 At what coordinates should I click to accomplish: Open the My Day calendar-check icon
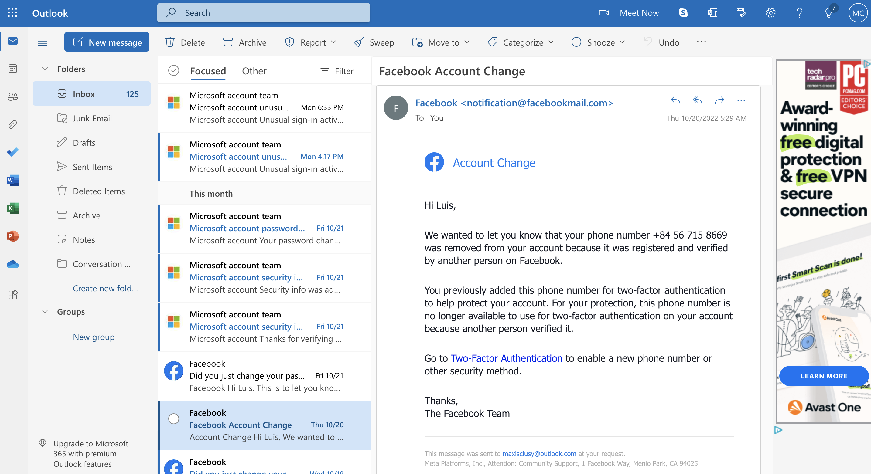742,13
